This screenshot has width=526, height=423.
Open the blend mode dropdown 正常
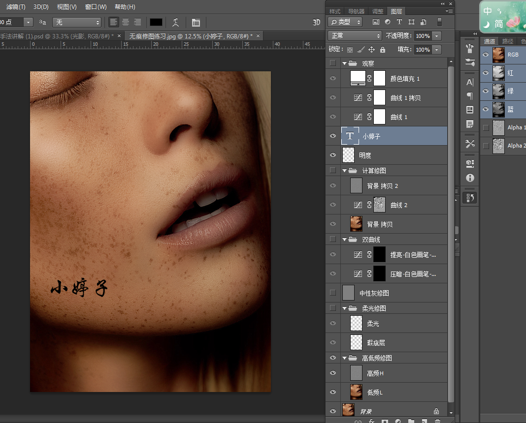[x=355, y=36]
